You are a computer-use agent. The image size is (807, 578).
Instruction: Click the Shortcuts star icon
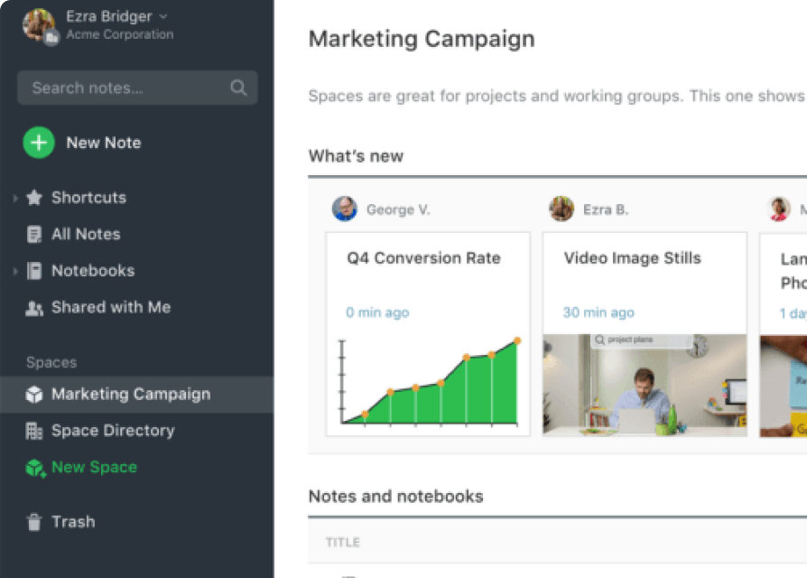34,198
